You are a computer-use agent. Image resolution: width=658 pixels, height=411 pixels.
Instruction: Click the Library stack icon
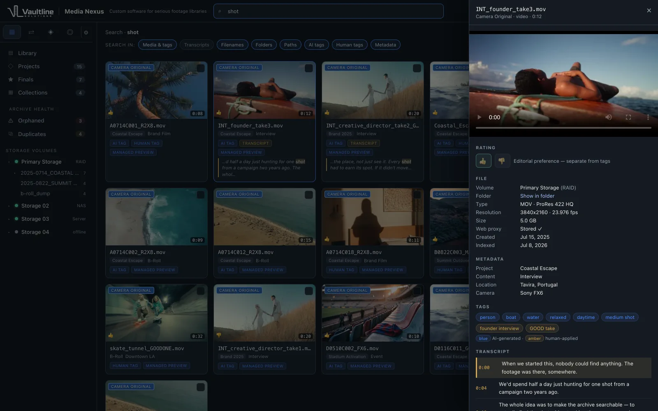(11, 53)
